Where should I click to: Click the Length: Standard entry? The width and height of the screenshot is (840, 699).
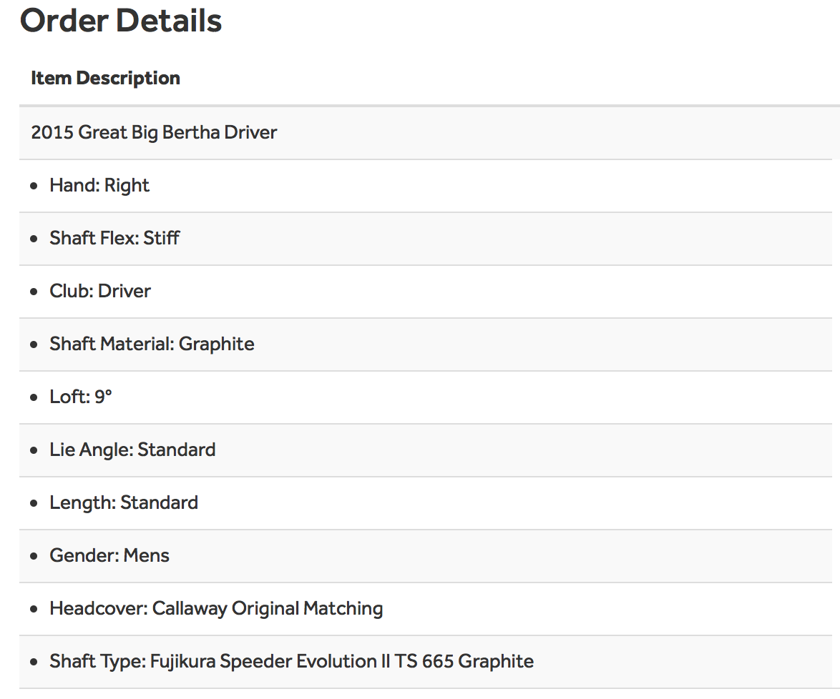(124, 502)
